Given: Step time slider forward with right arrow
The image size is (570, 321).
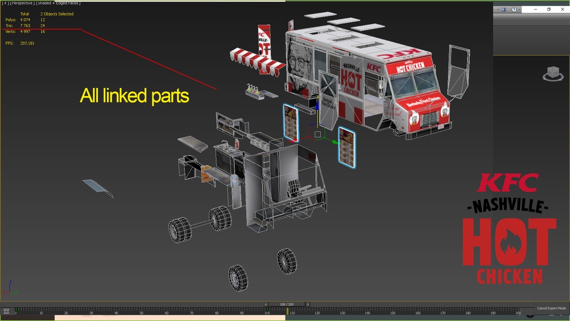Looking at the screenshot, I should click(x=308, y=304).
